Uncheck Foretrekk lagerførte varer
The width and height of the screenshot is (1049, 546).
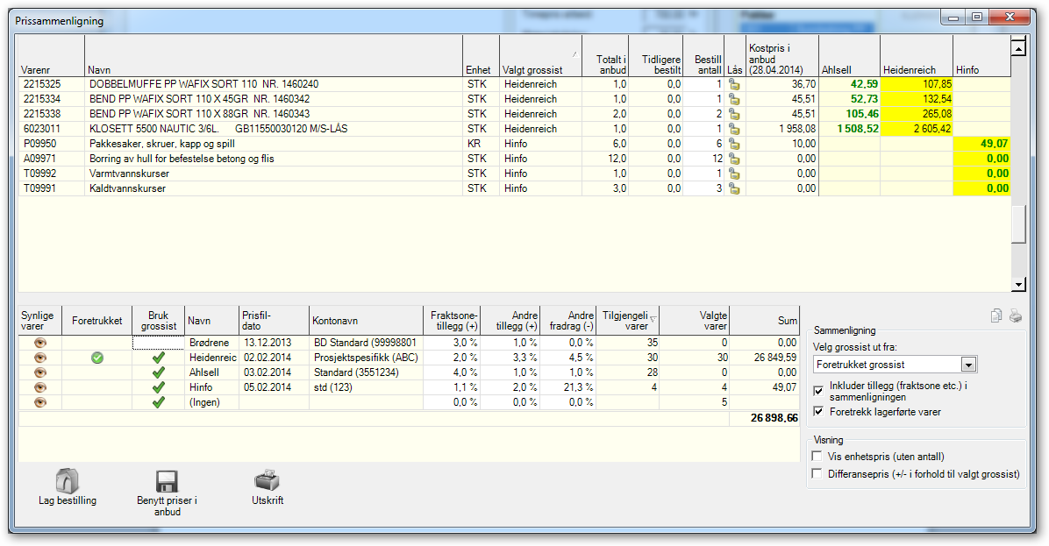(818, 411)
